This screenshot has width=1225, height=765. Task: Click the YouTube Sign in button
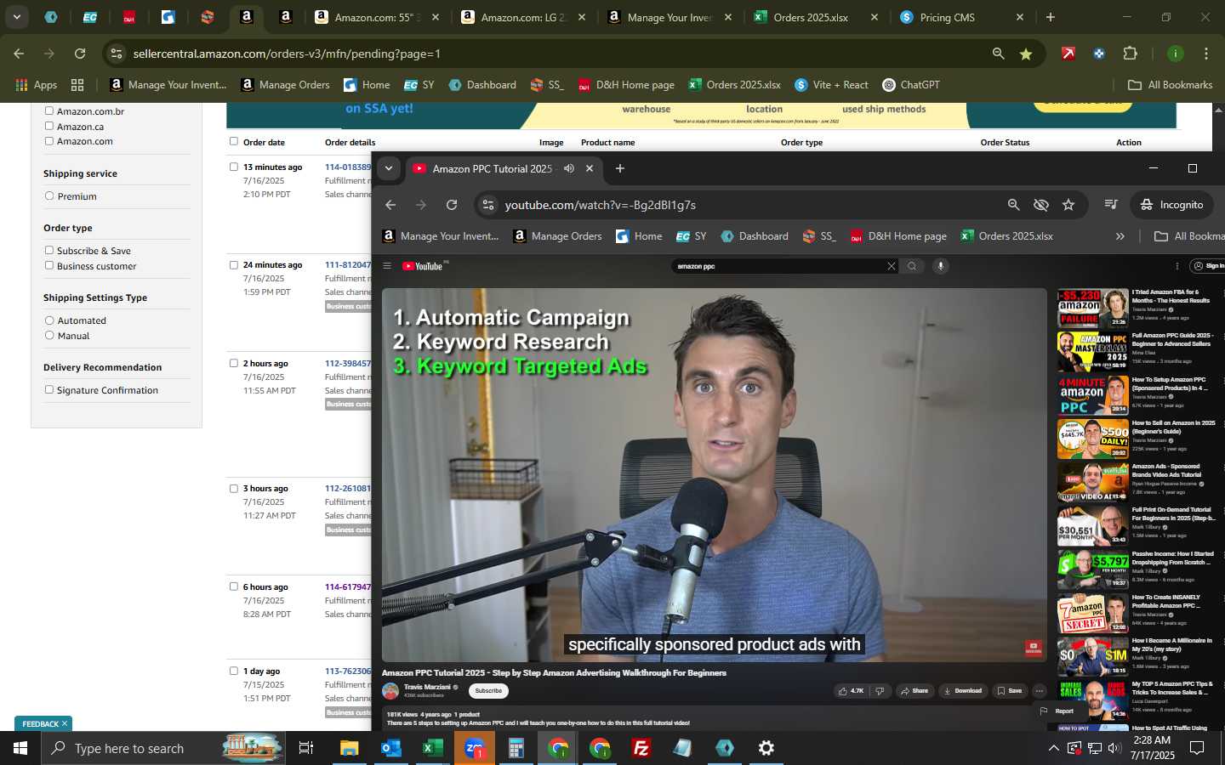point(1208,266)
